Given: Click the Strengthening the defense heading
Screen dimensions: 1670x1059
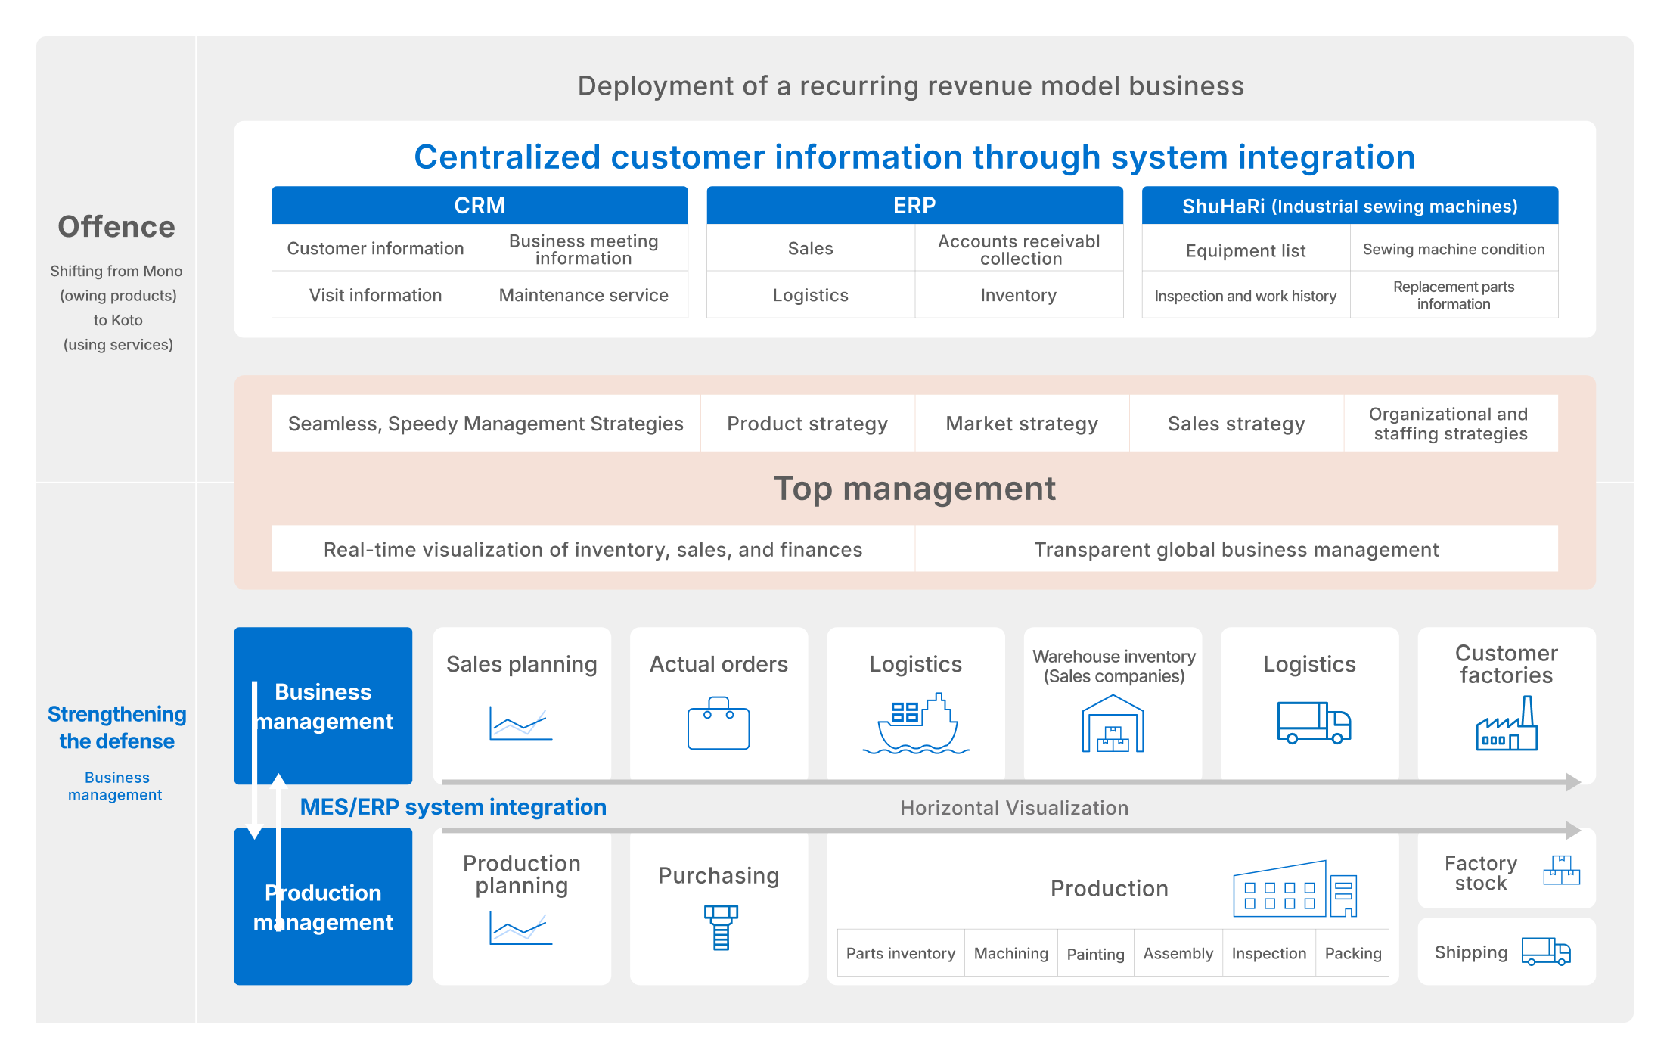Looking at the screenshot, I should pos(116,727).
